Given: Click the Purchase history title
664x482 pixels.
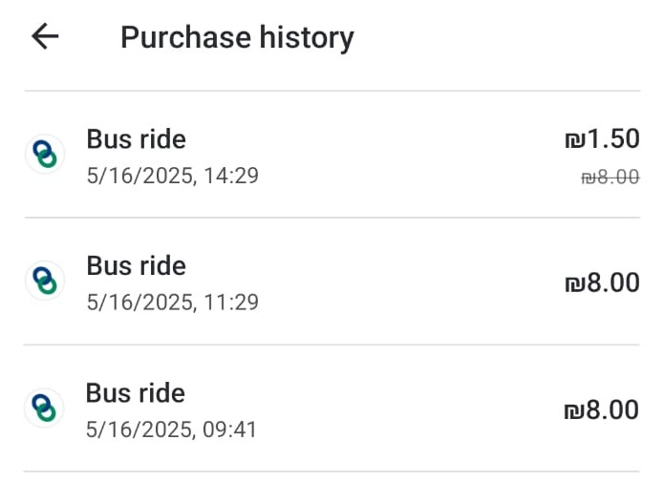Looking at the screenshot, I should point(237,37).
